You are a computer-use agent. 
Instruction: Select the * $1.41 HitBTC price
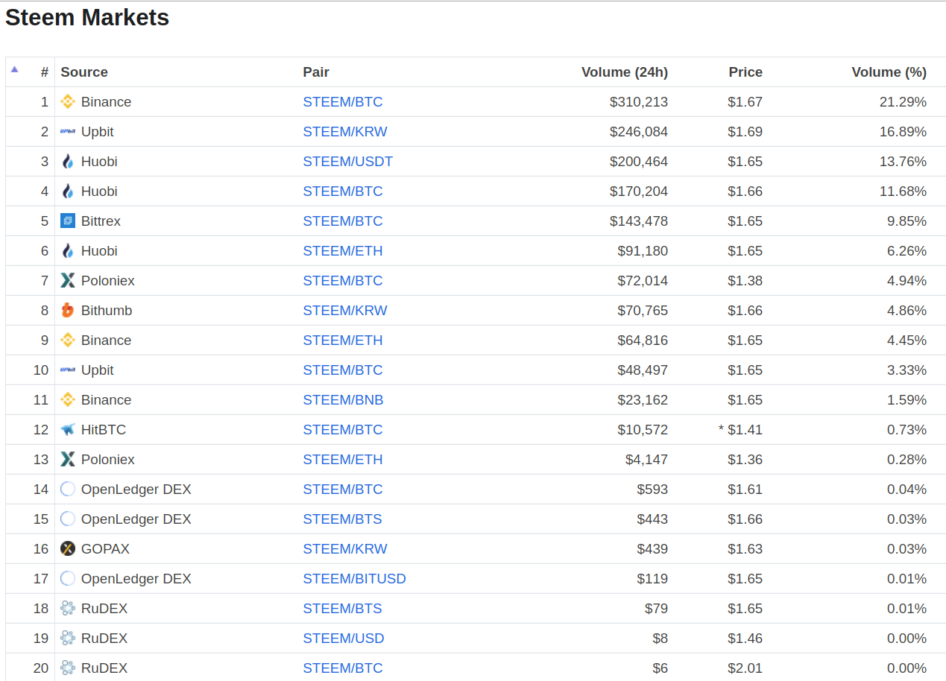[740, 430]
